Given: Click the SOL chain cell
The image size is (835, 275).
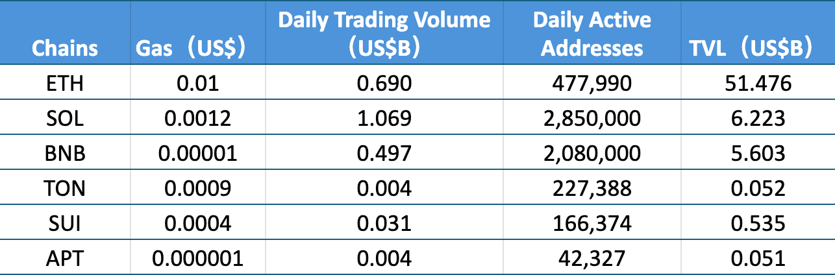Looking at the screenshot, I should [x=65, y=119].
